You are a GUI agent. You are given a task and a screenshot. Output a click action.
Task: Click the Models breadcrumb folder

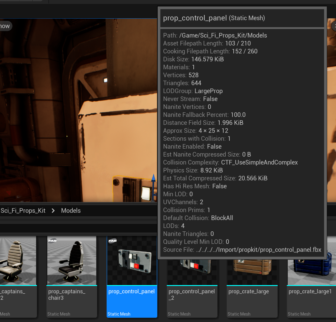pos(71,211)
